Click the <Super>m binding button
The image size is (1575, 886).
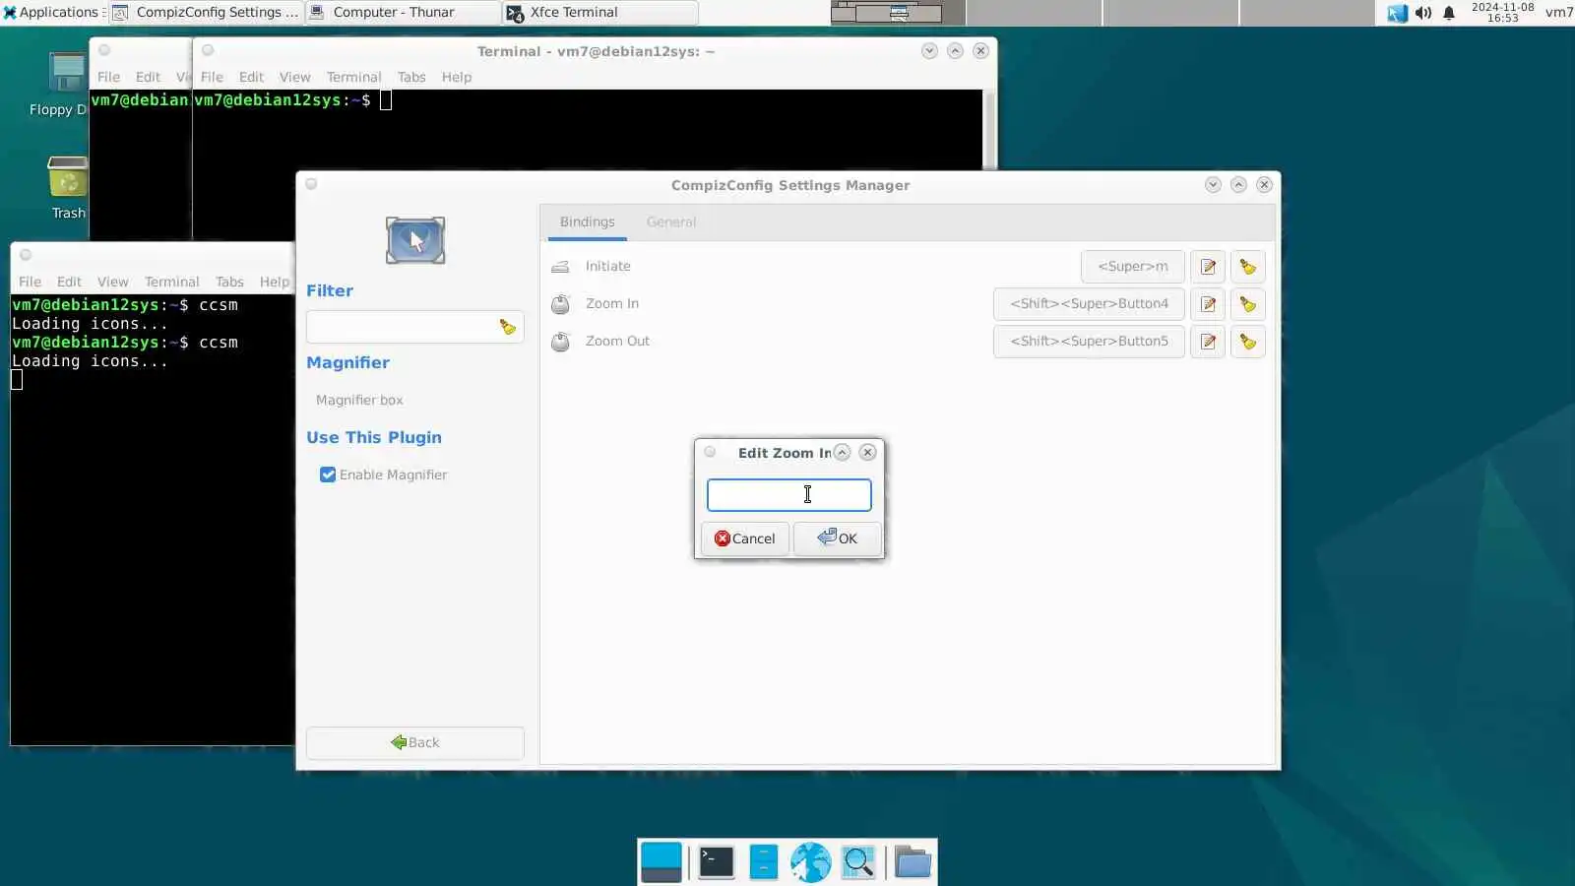tap(1132, 267)
